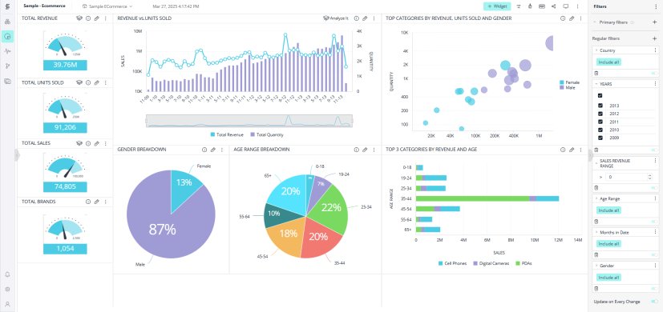Collapse the left panel with edge handle
This screenshot has height=312, width=663.
coord(17,155)
